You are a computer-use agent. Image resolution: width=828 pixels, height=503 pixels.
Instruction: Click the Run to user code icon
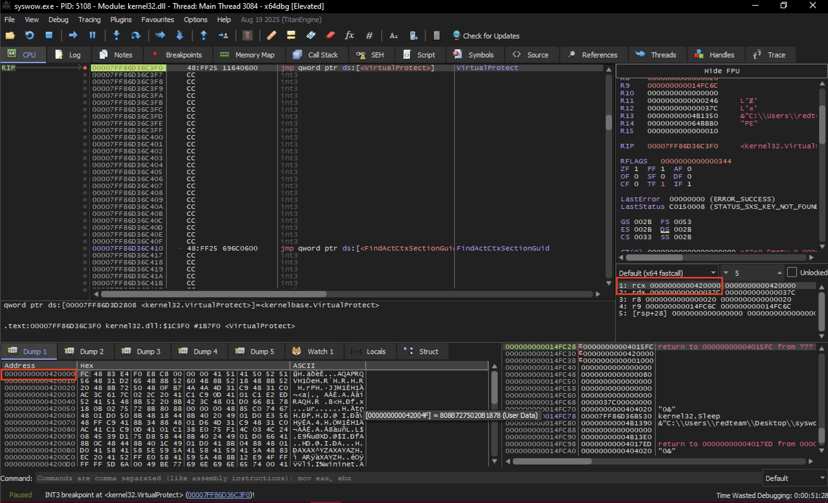(x=223, y=36)
